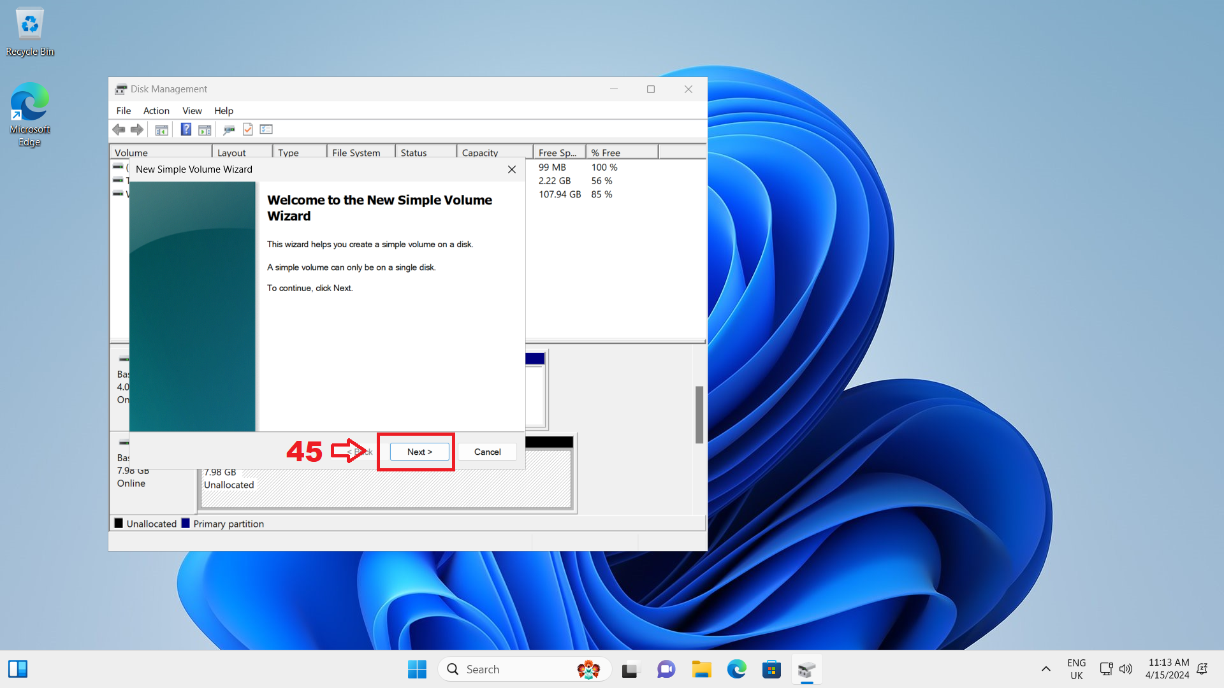Cancel the New Simple Volume Wizard

pos(487,452)
